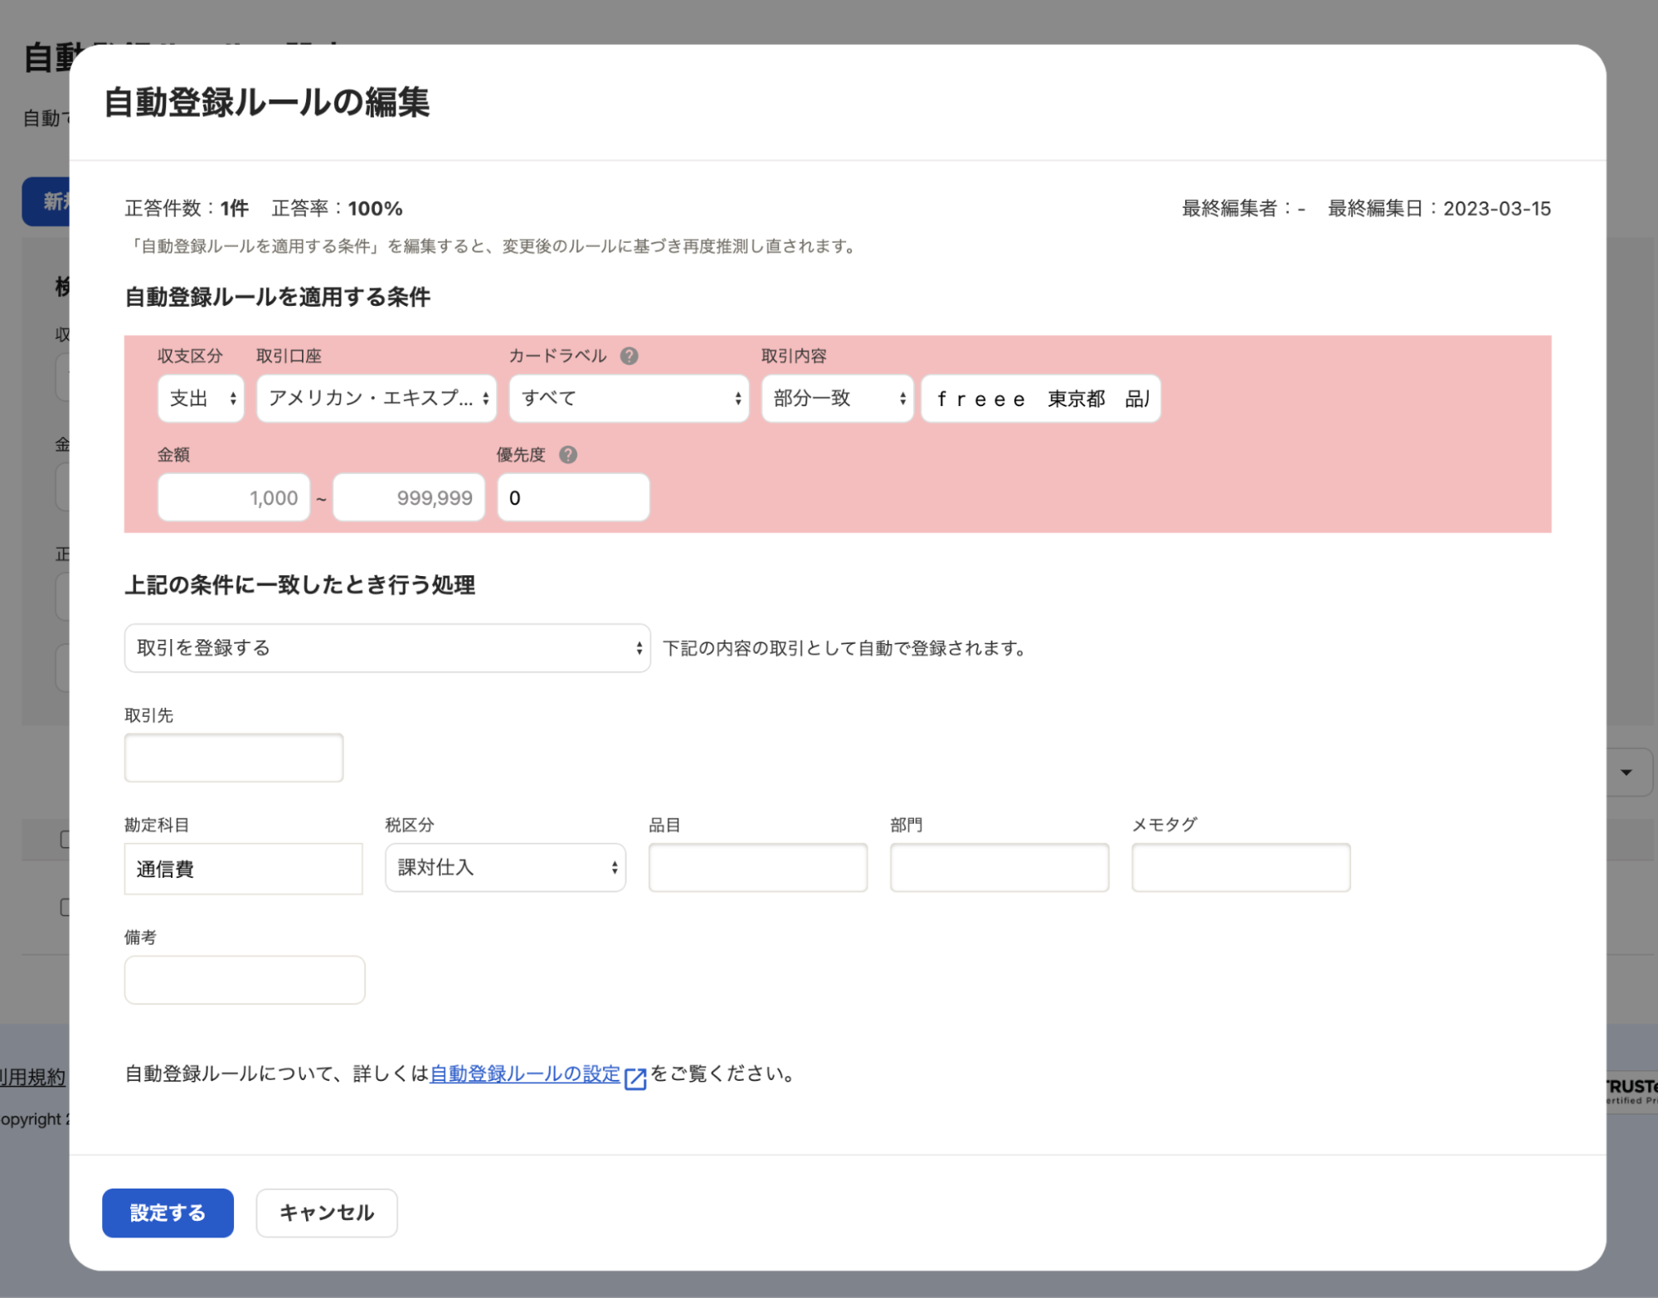
Task: Open the 取引口座 dropdown showing アメリカン・エキスプ
Action: pyautogui.click(x=377, y=399)
